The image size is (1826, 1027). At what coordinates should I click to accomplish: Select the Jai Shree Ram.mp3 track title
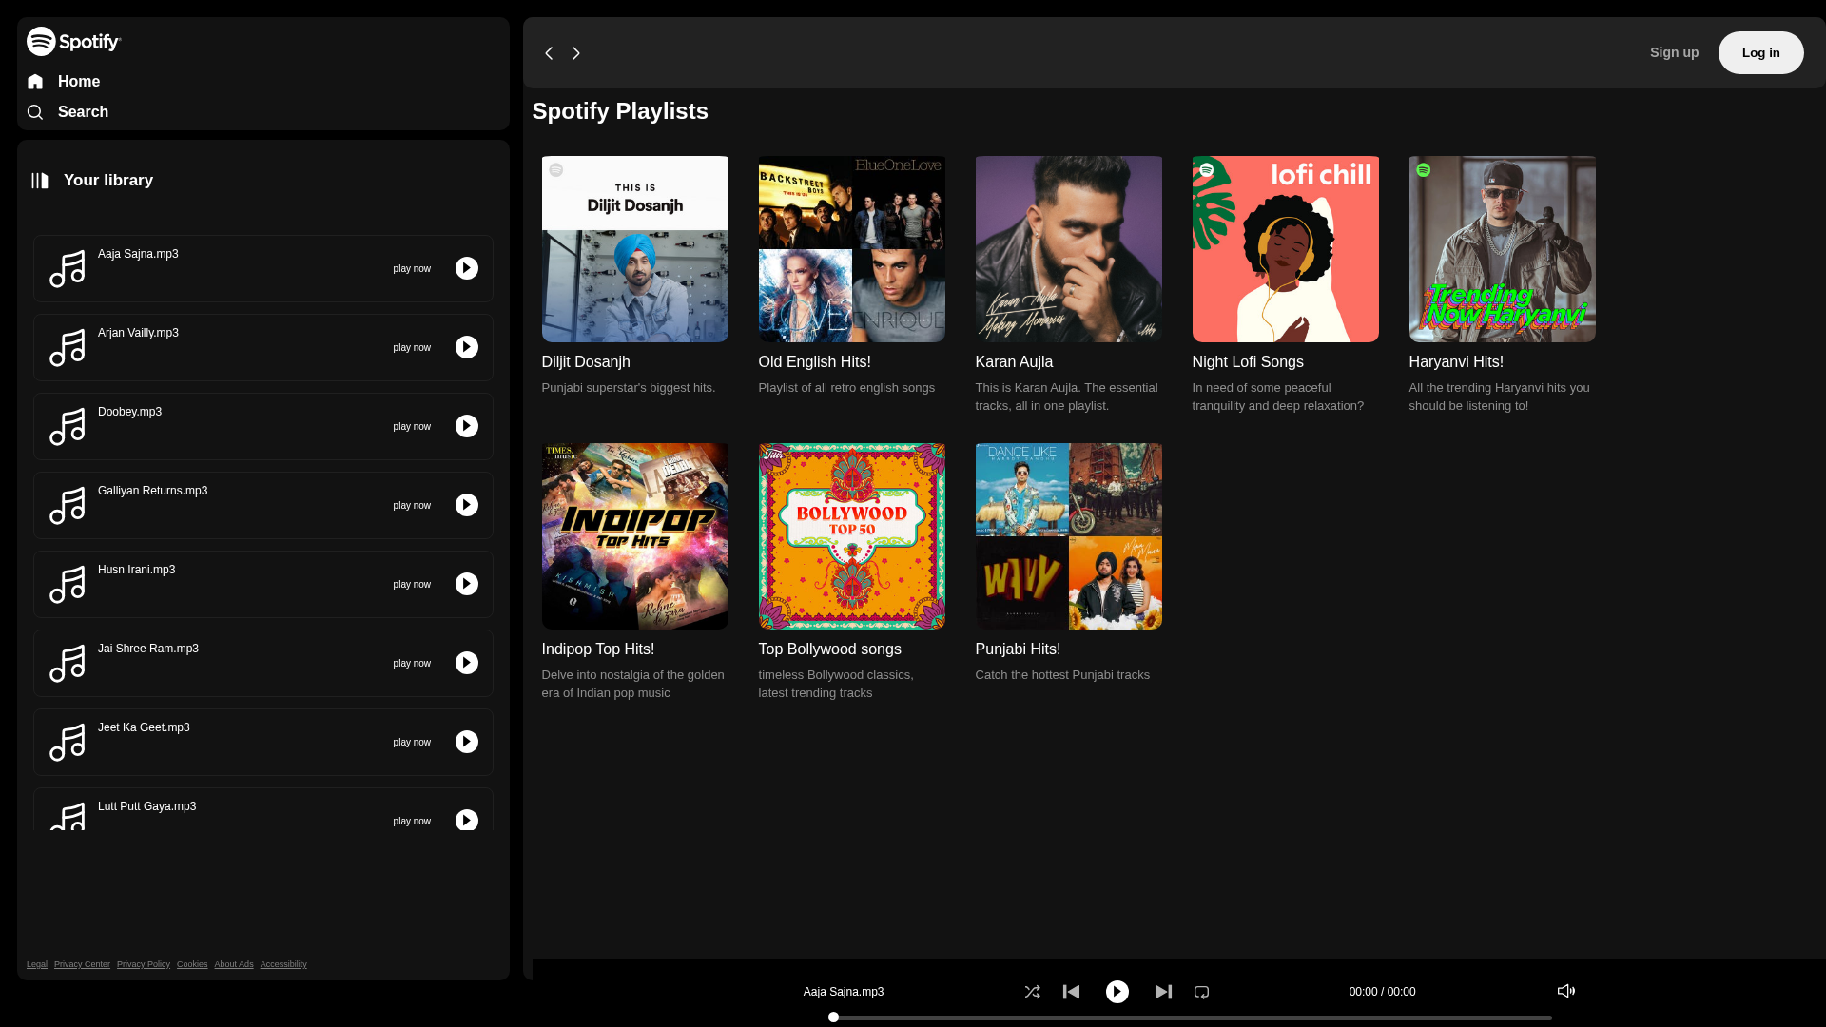[148, 649]
